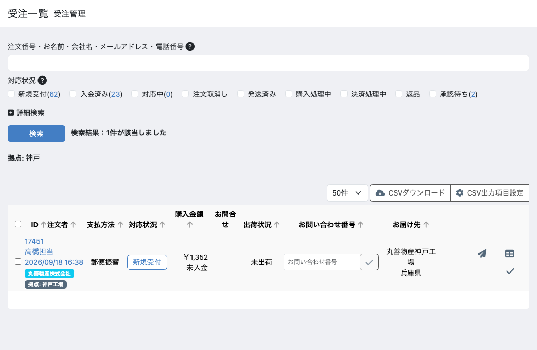Click the plus icon next to 詳細検索
The image size is (537, 350).
(11, 112)
